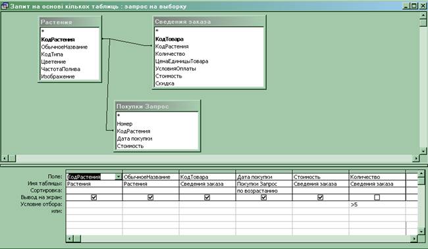Select field Изображение in Растения table
The width and height of the screenshot is (428, 249).
click(58, 77)
